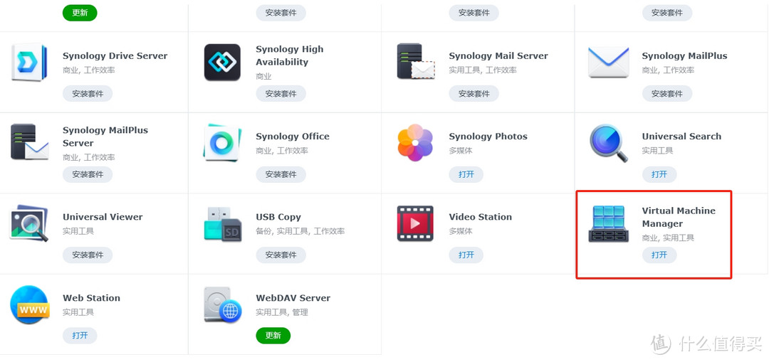Screen dimensions: 769x362
Task: Click the Synology MailPlus Server icon
Action: point(29,142)
